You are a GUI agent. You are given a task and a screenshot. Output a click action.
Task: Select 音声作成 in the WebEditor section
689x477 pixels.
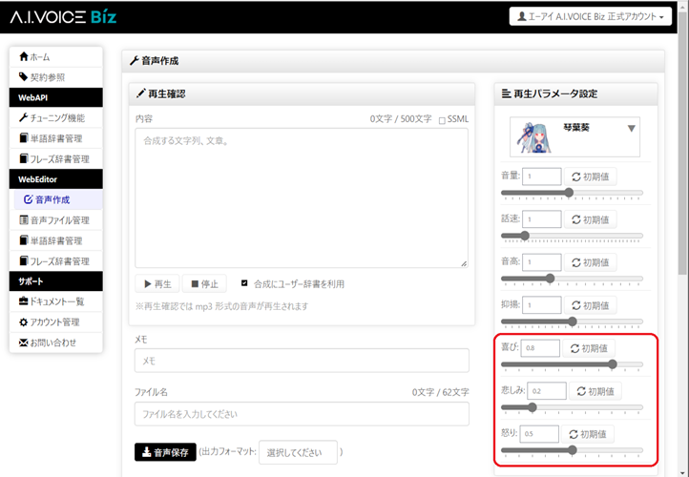coord(58,199)
